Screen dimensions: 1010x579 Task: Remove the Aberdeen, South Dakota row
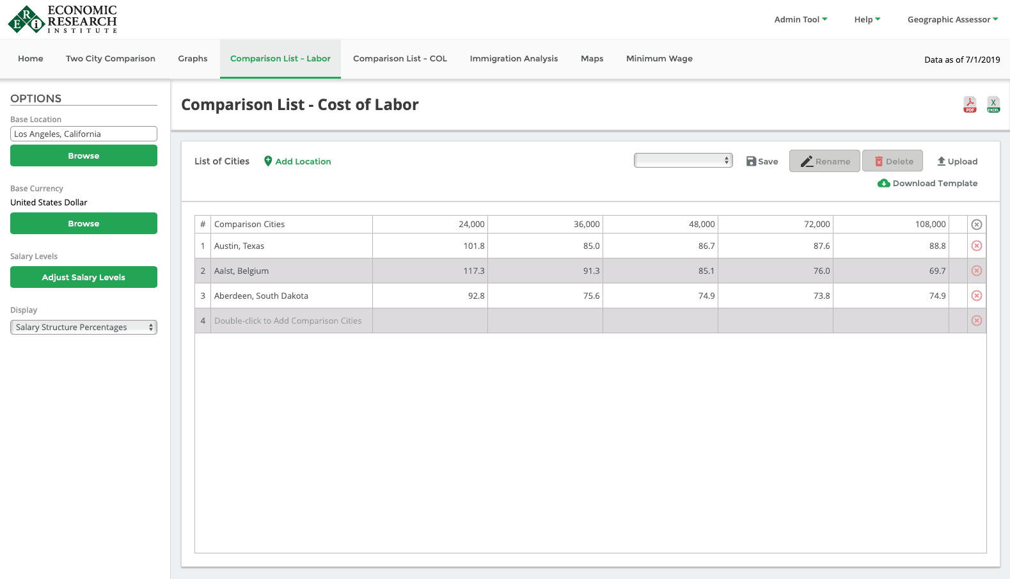976,296
